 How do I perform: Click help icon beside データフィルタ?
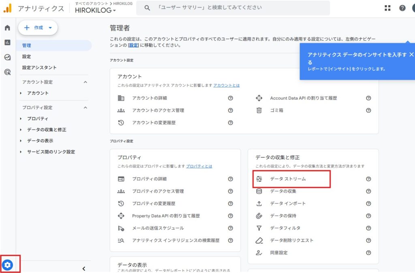pos(368,228)
